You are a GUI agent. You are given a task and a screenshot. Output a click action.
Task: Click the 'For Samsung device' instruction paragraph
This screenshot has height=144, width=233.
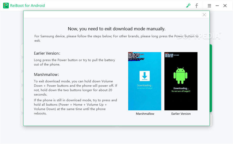116,38
